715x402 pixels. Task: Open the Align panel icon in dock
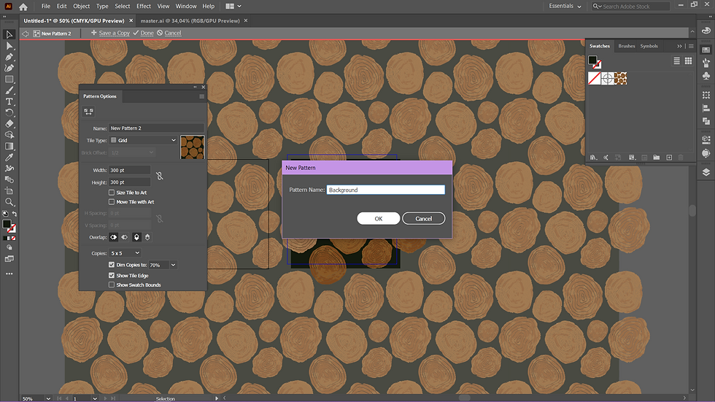coord(706,108)
